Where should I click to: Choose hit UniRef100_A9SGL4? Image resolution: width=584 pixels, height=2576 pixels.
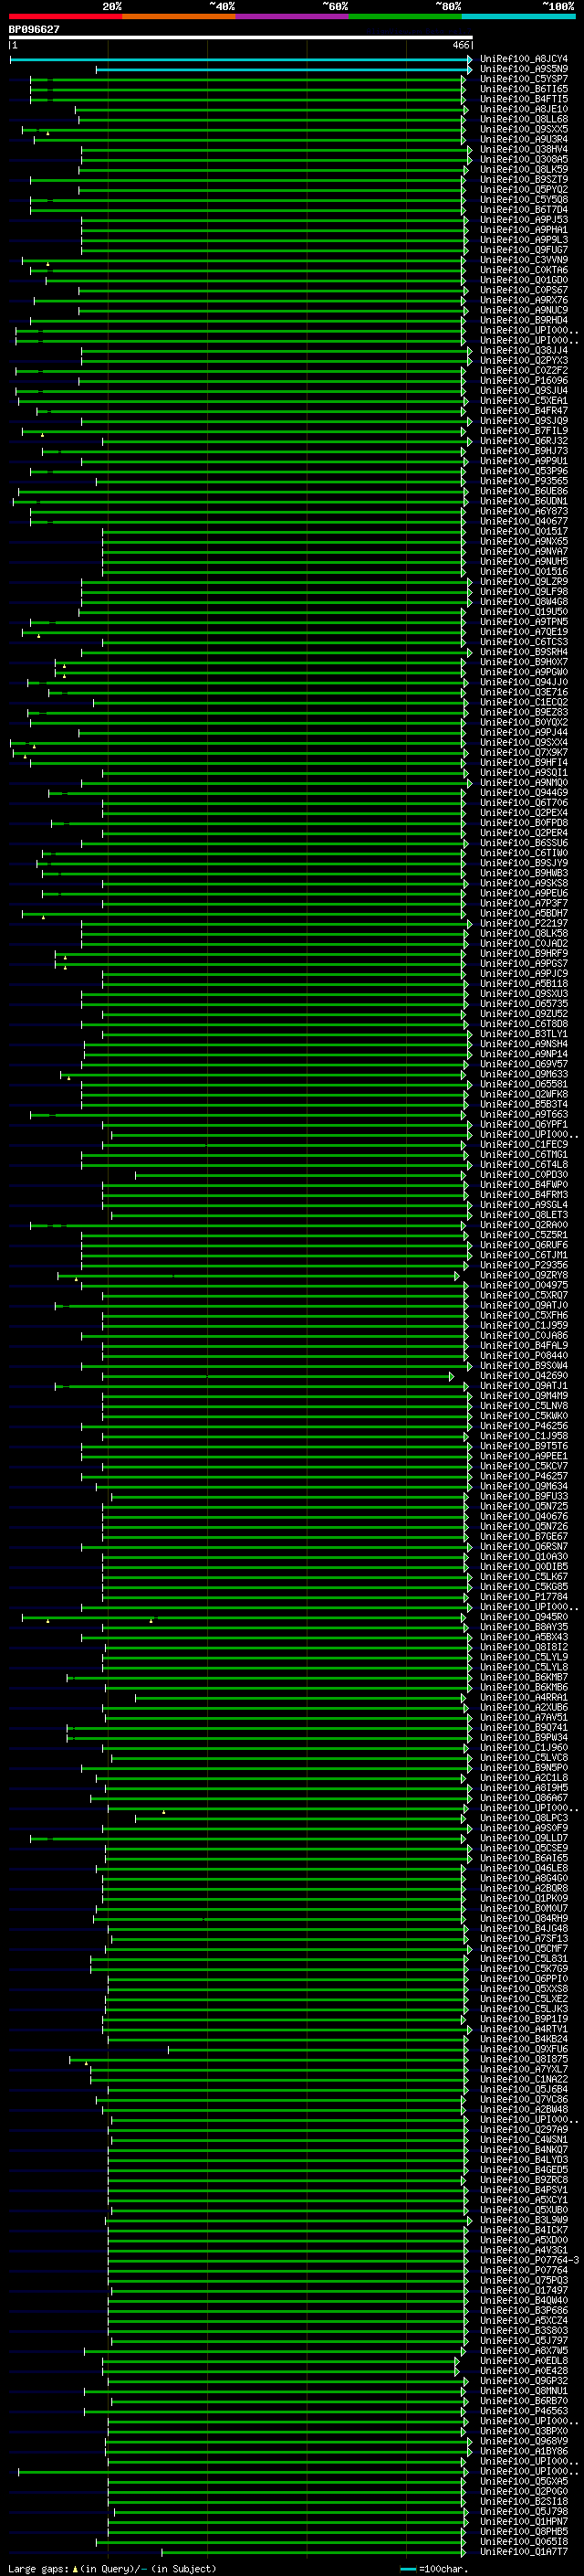(x=523, y=1205)
